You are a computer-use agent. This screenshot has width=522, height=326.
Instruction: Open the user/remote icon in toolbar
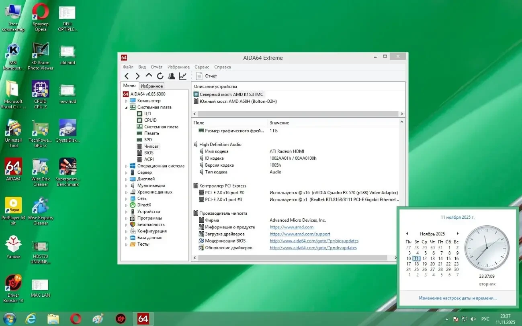click(172, 76)
